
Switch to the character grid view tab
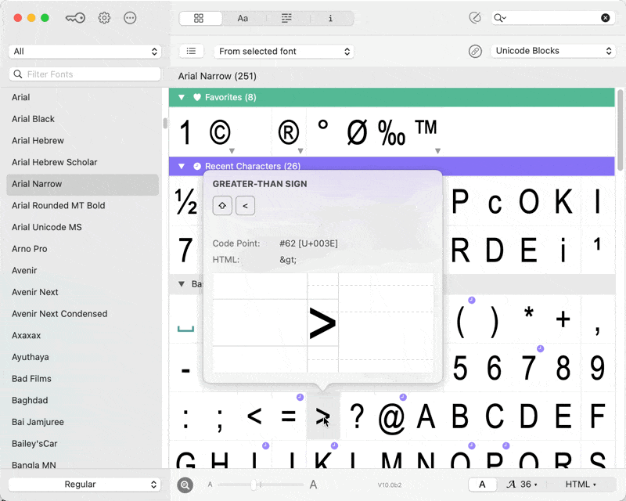click(x=199, y=18)
